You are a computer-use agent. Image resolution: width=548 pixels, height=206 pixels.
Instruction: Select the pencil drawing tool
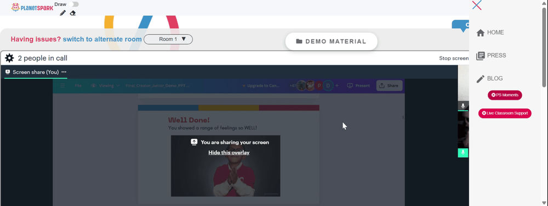63,13
